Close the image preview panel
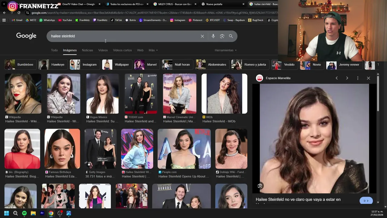Screen dimensions: 387x218 point(368,78)
